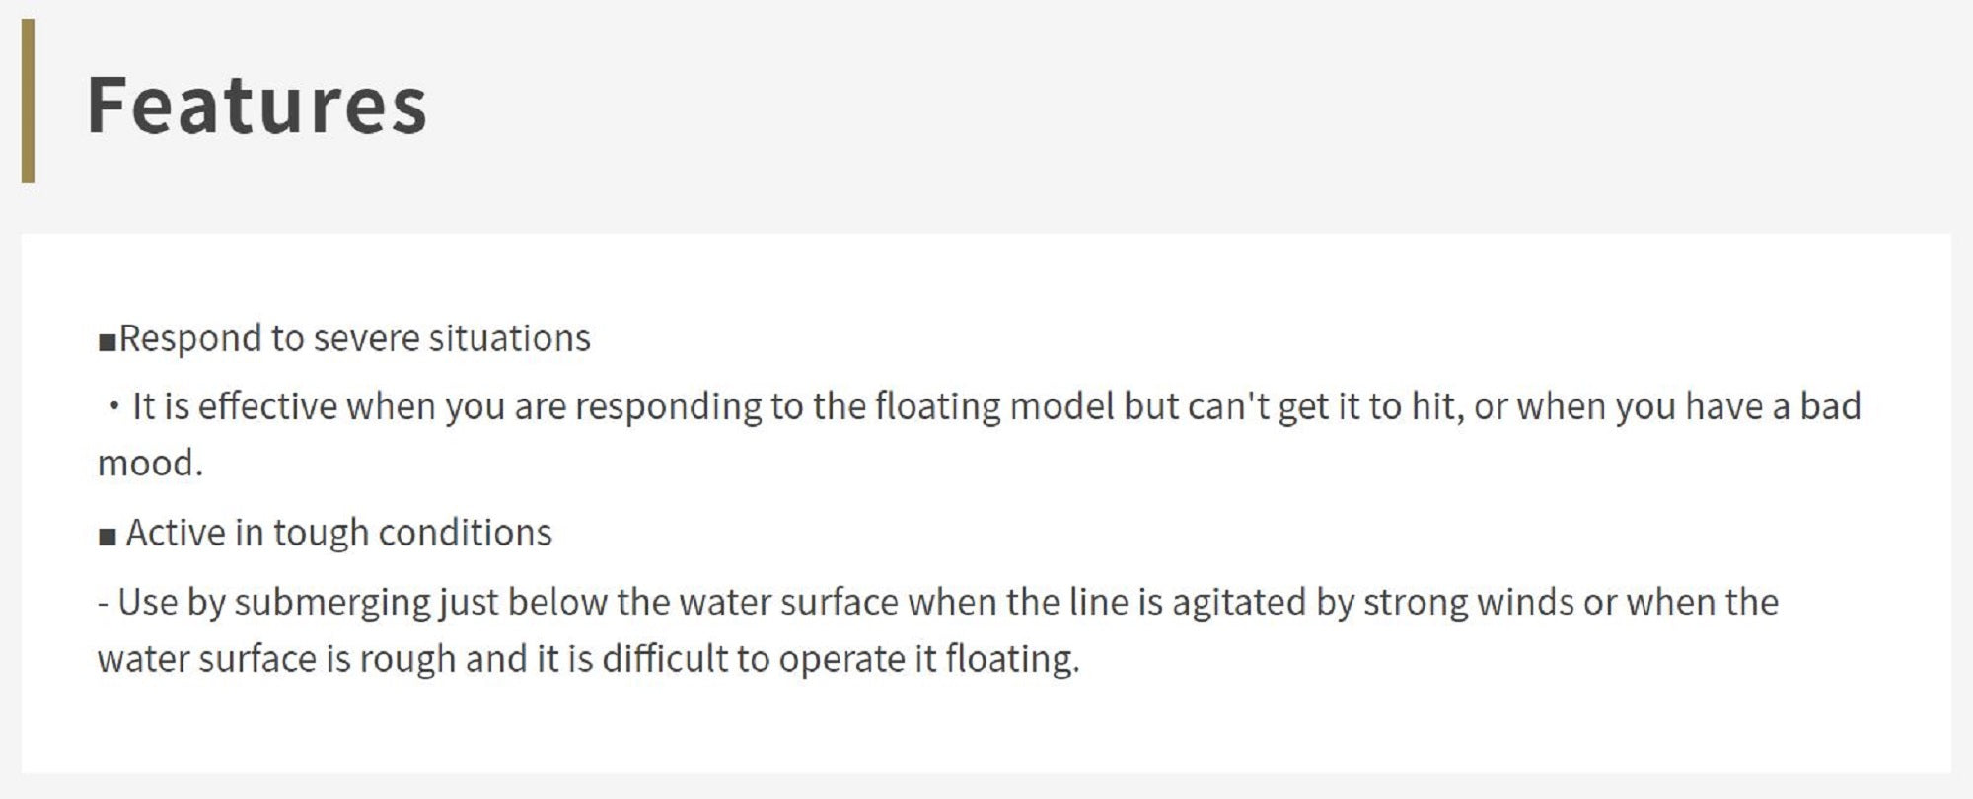Click the Features heading

tap(256, 105)
